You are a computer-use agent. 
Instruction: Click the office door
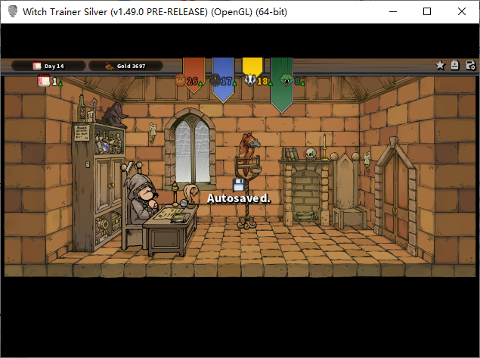(x=396, y=196)
